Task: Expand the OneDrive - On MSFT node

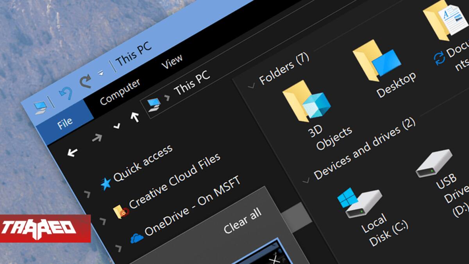Action: click(118, 248)
